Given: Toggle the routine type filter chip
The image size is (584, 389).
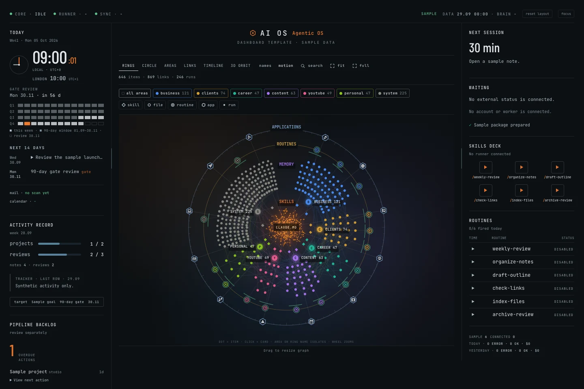Looking at the screenshot, I should (182, 105).
